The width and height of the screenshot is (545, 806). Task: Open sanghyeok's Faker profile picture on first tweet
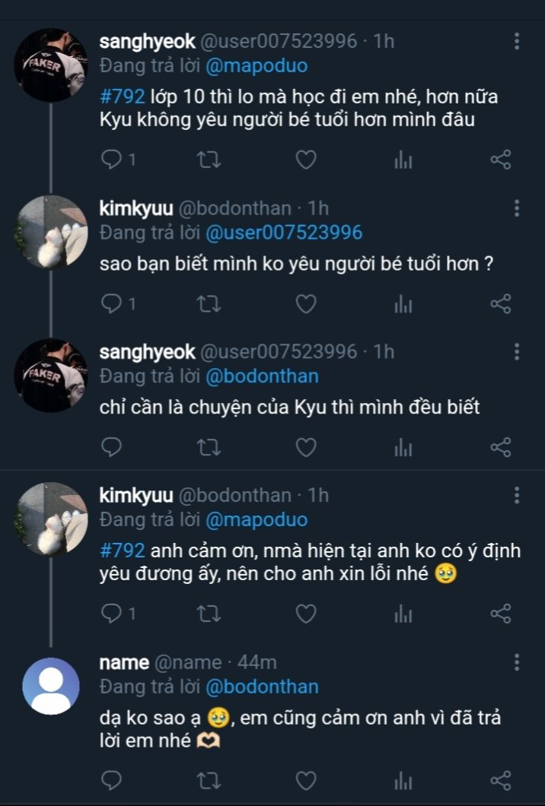click(x=51, y=65)
